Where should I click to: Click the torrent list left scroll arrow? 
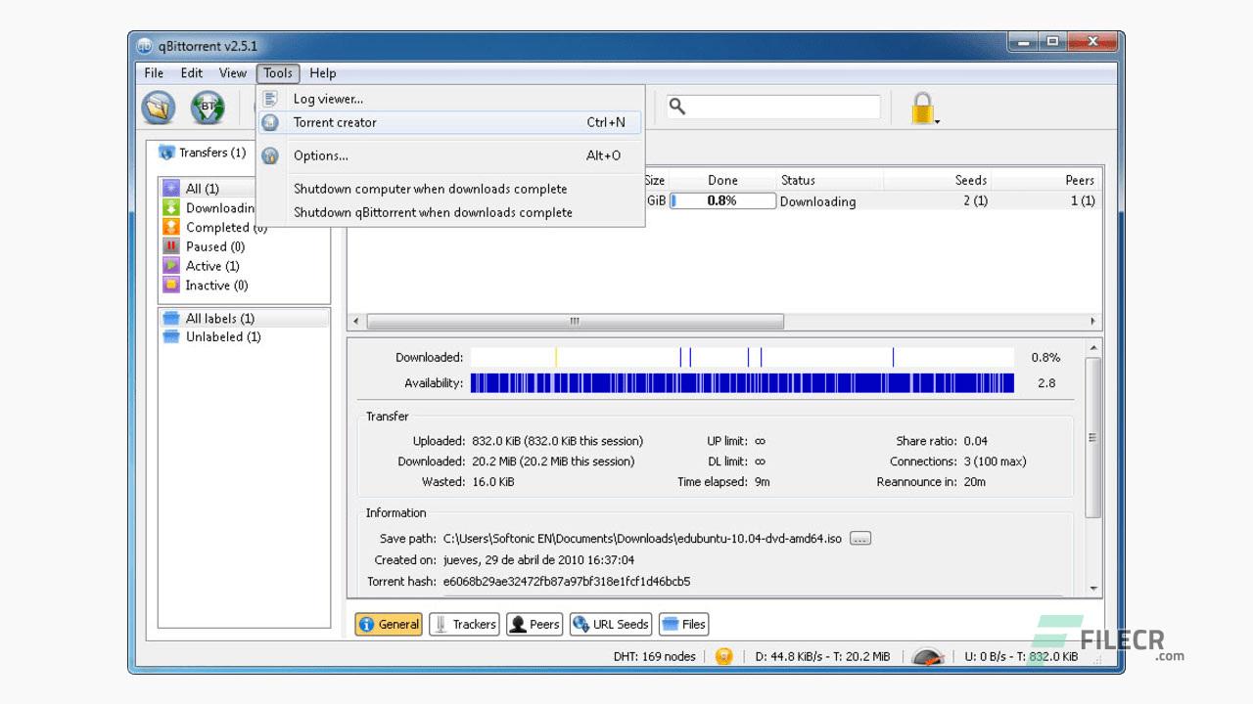[x=355, y=321]
